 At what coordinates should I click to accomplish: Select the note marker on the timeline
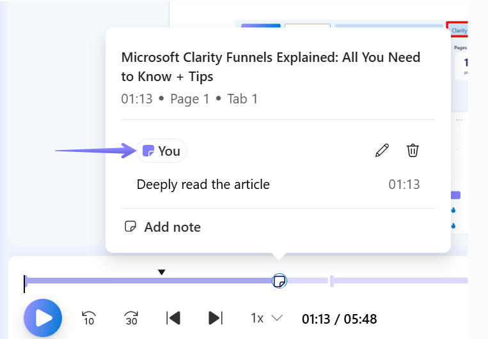[279, 281]
